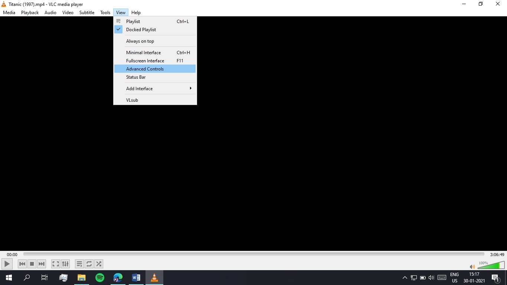Open Task View on taskbar
The height and width of the screenshot is (285, 507).
(x=45, y=278)
